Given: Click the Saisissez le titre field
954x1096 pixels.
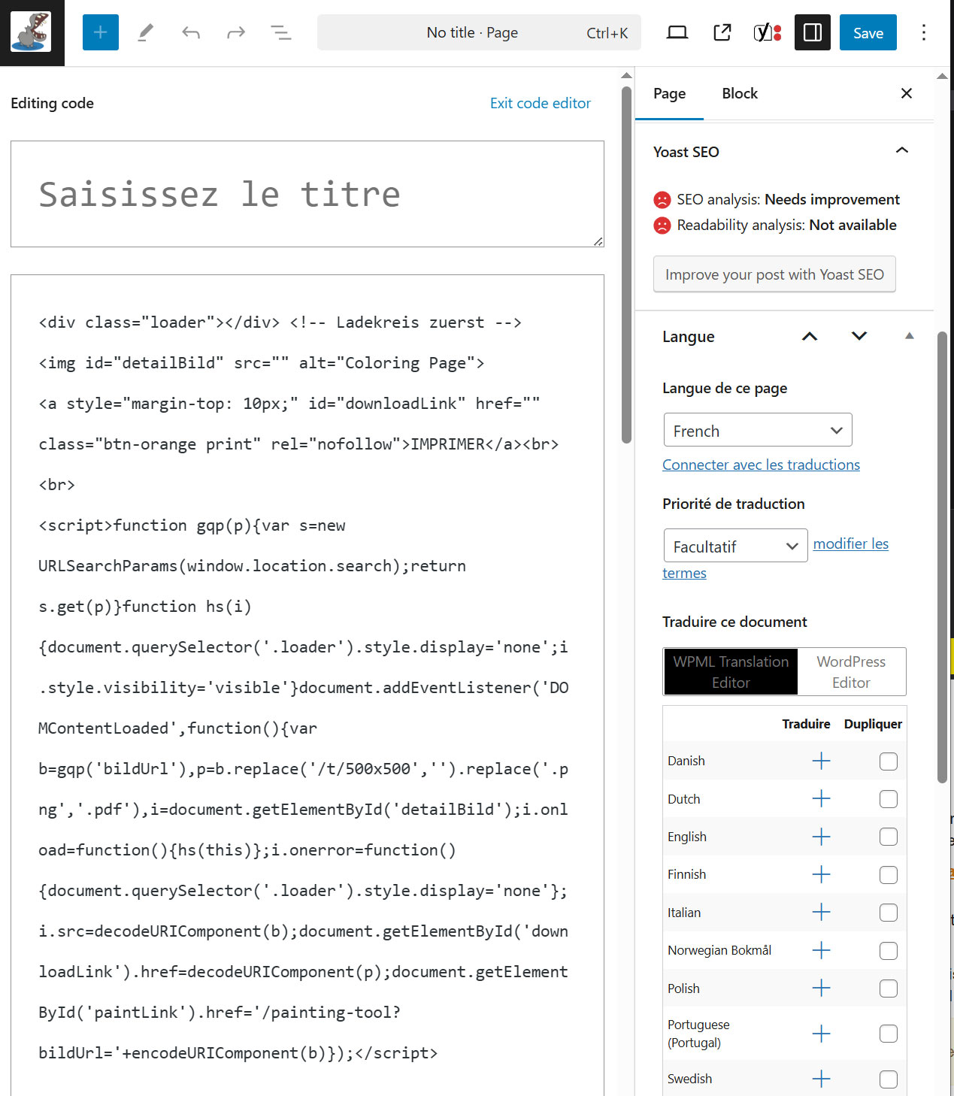Looking at the screenshot, I should point(307,194).
